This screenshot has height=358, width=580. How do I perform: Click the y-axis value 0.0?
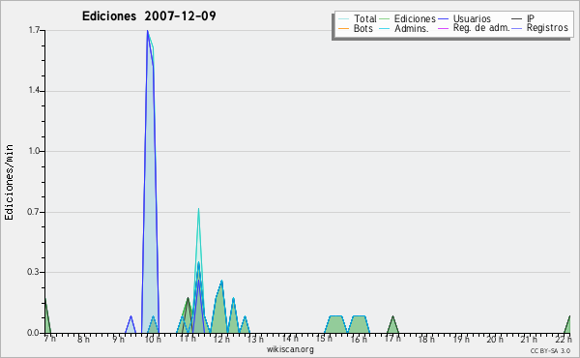point(33,333)
